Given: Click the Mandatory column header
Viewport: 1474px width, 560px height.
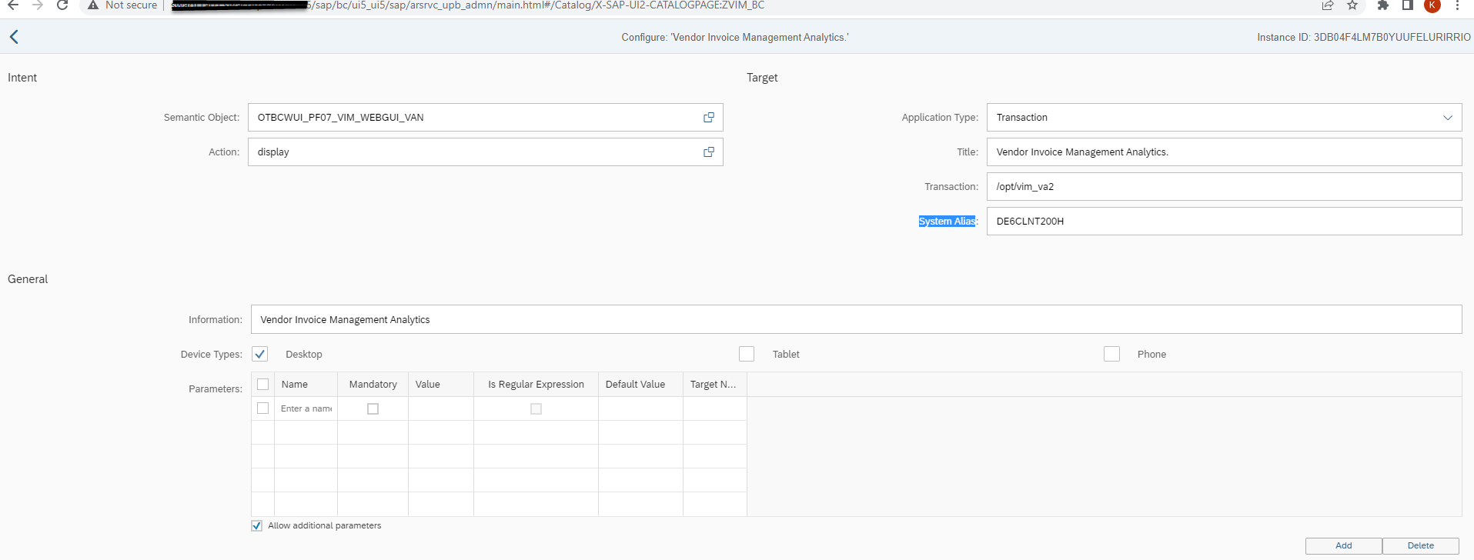Looking at the screenshot, I should point(373,385).
